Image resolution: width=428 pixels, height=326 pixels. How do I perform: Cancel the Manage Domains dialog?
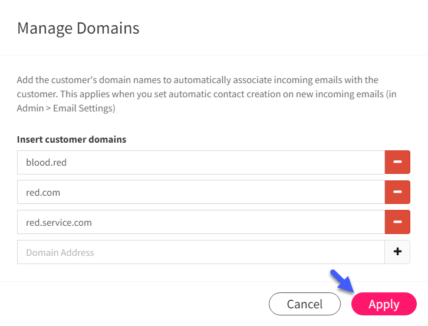(x=305, y=304)
